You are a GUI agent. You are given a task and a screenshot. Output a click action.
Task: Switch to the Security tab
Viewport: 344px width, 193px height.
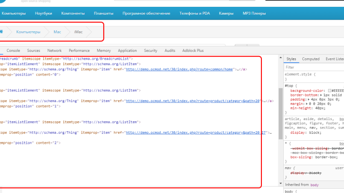click(x=150, y=51)
